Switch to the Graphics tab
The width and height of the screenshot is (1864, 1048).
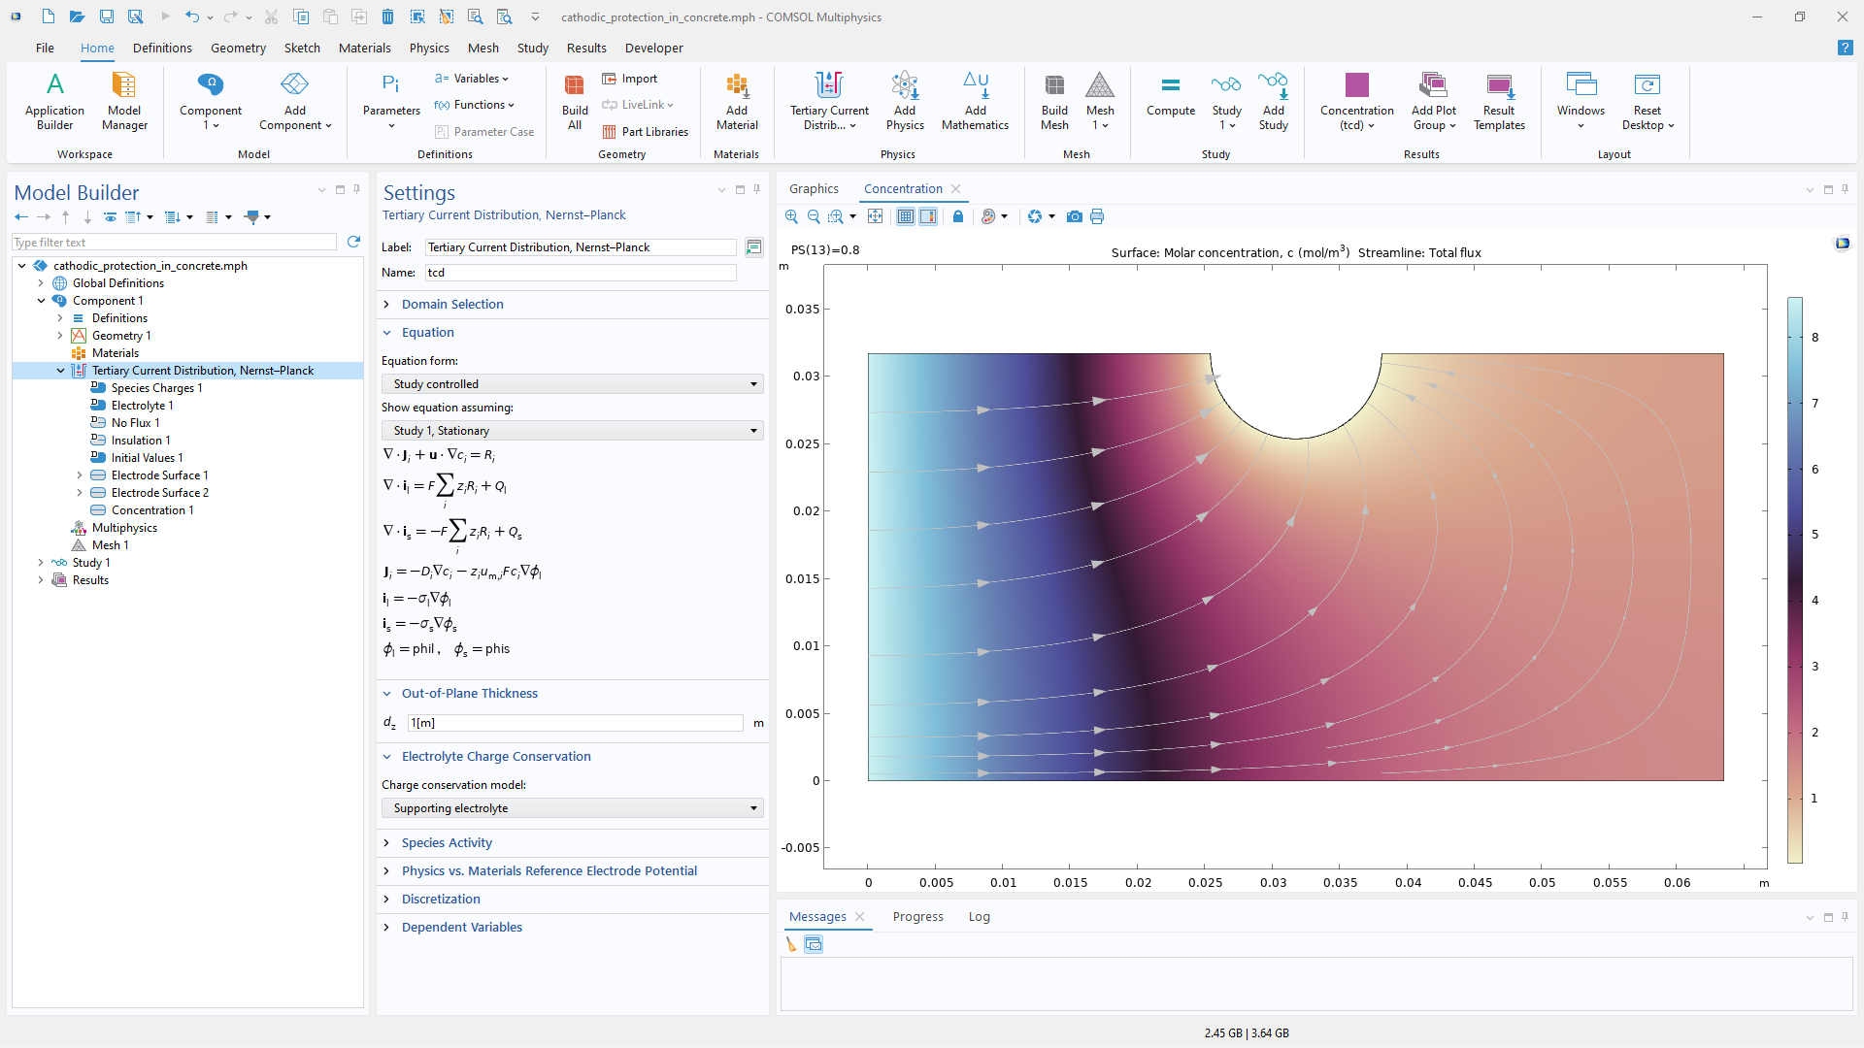[x=814, y=189]
